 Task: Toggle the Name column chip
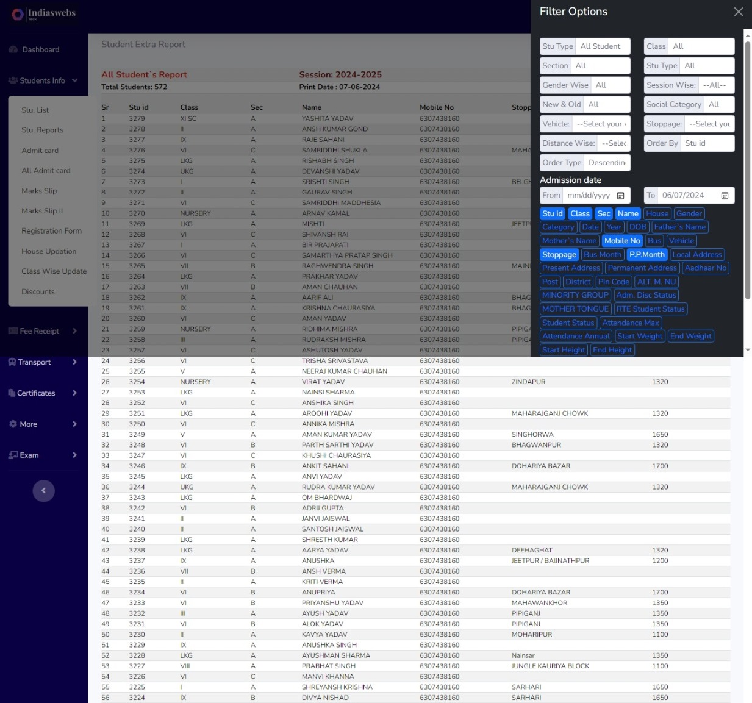(x=628, y=214)
